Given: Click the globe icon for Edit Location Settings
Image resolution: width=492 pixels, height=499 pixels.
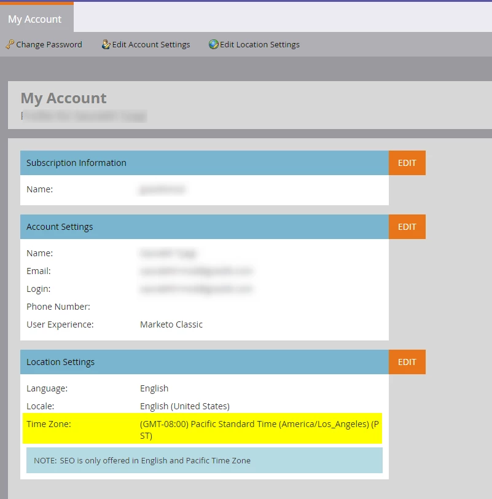Looking at the screenshot, I should (213, 44).
